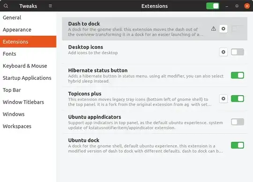The width and height of the screenshot is (253, 182).
Task: Close the Tweaks window
Action: [x=247, y=6]
